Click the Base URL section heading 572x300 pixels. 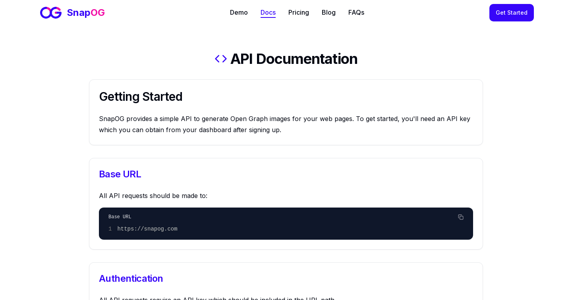click(x=120, y=174)
